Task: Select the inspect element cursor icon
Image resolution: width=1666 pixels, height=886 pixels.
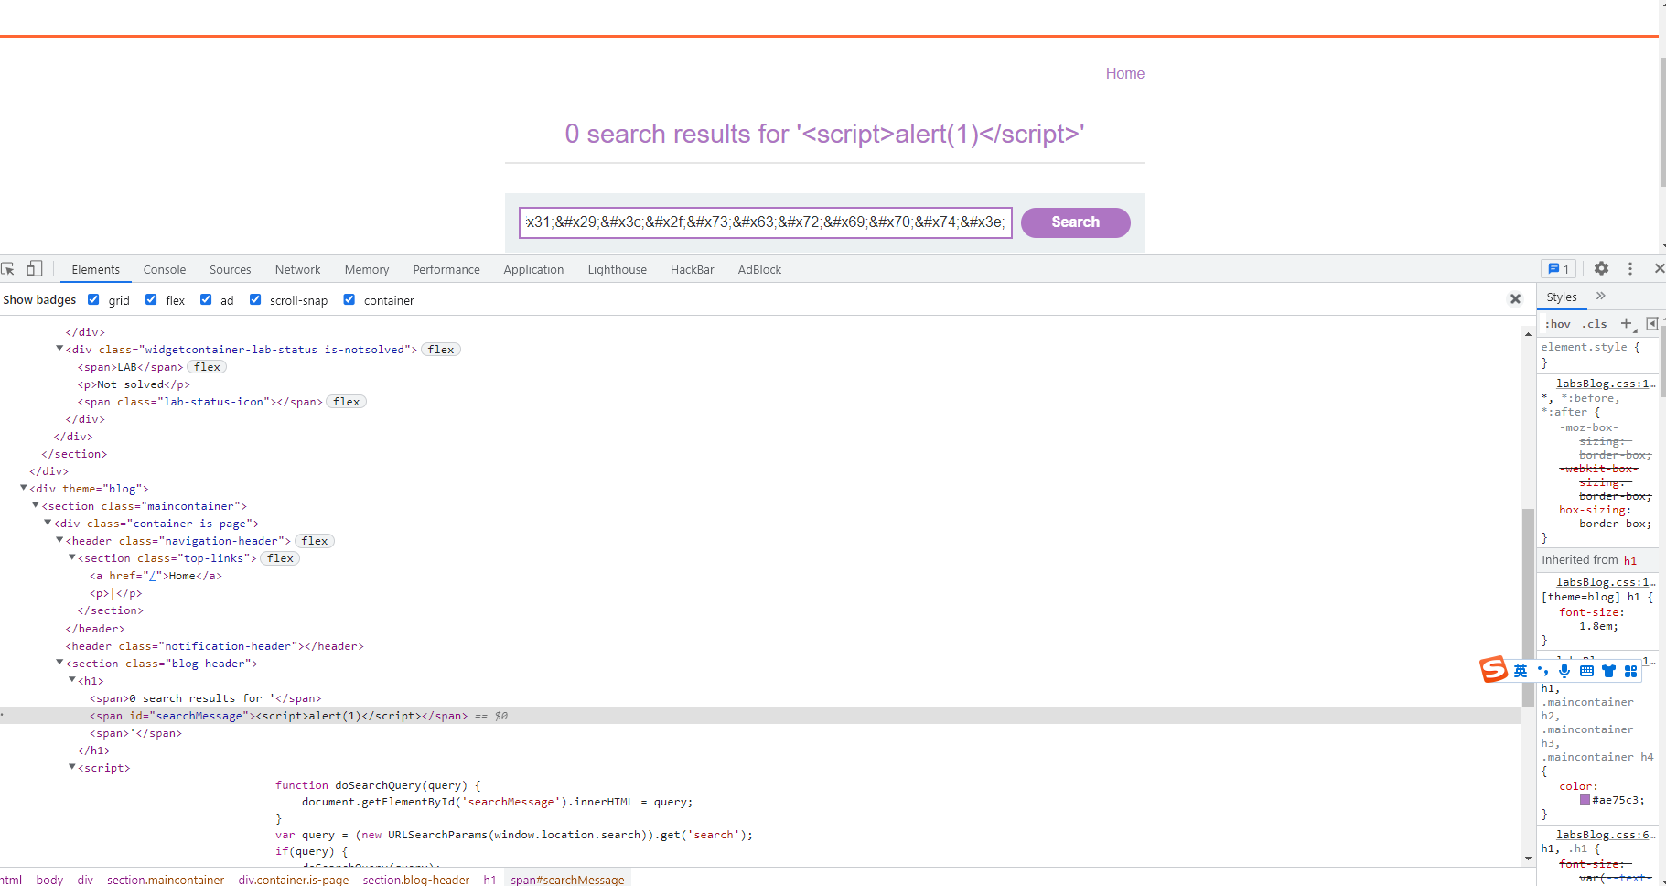Action: tap(8, 268)
